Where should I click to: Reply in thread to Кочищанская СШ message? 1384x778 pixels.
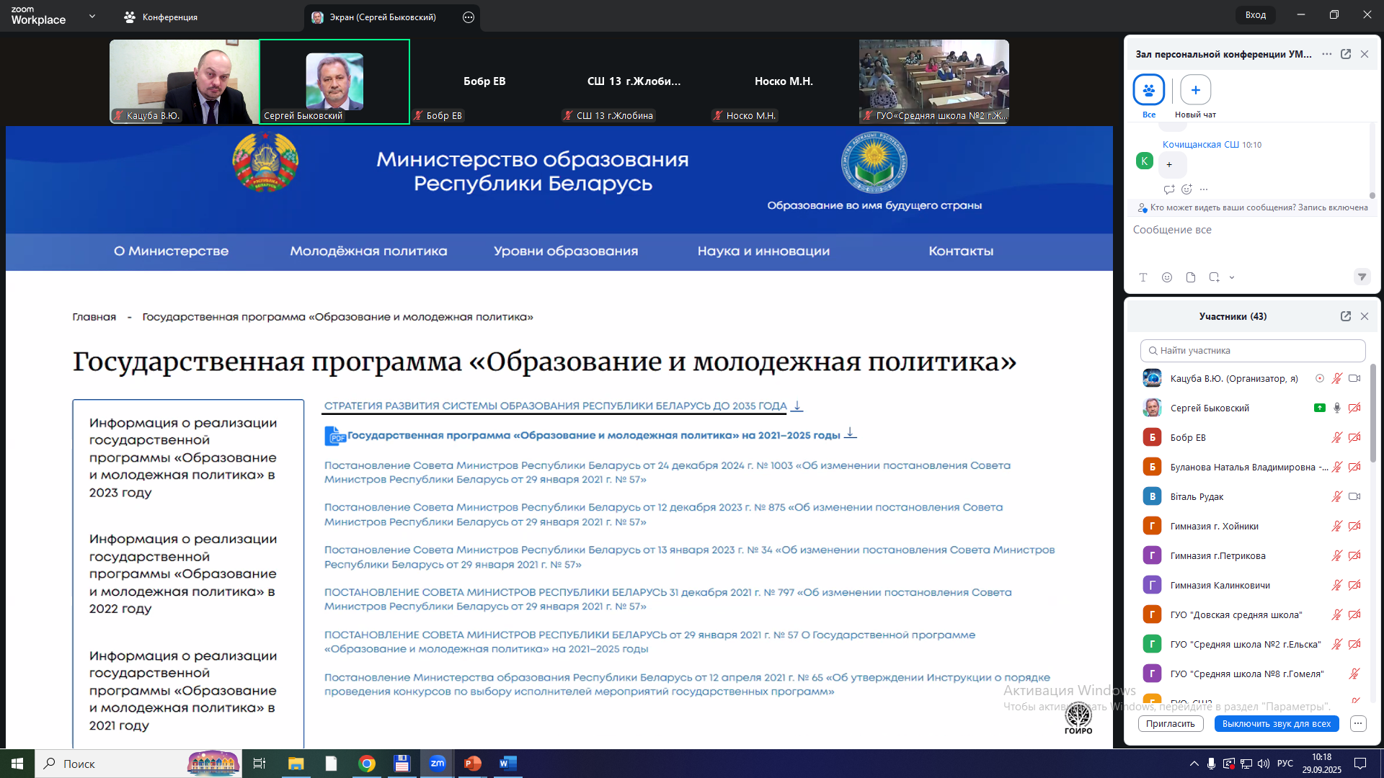coord(1168,189)
